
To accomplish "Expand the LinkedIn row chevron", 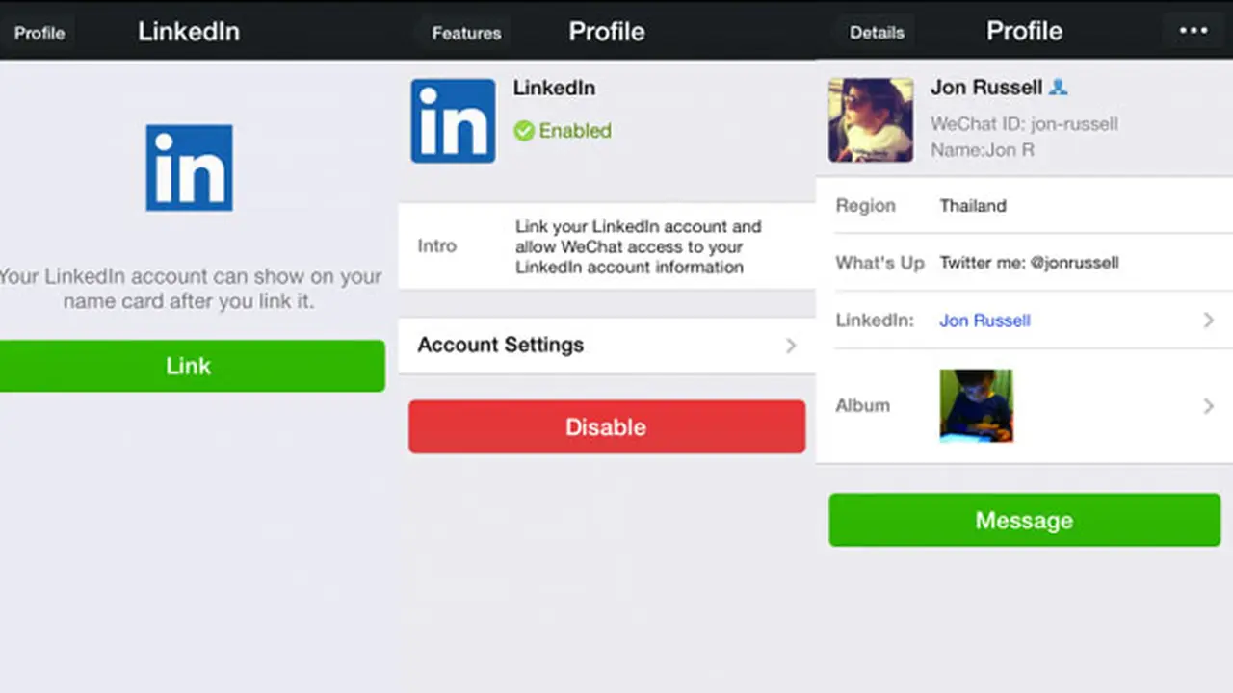I will point(1209,320).
